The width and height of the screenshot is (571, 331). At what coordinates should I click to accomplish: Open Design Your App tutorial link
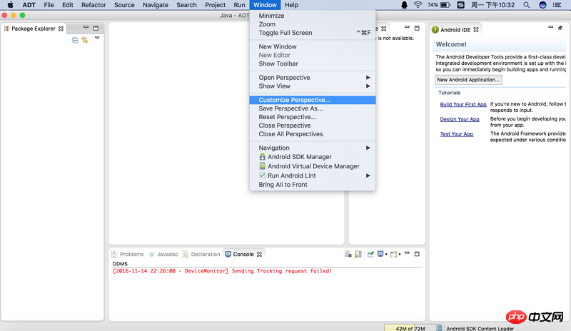(460, 119)
